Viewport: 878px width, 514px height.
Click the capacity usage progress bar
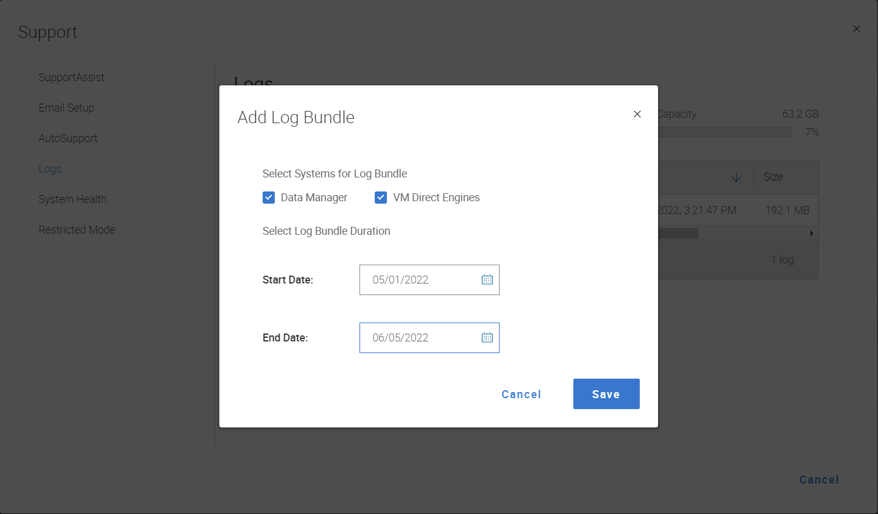731,132
